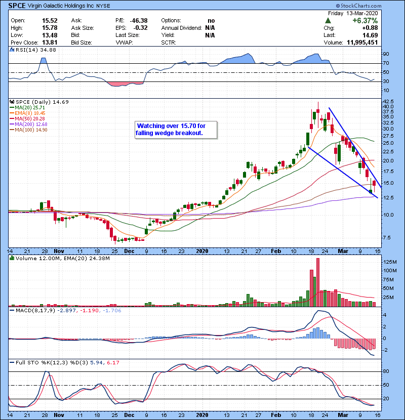The image size is (405, 420).
Task: Click the MACD histogram value -1.706
Action: click(112, 311)
